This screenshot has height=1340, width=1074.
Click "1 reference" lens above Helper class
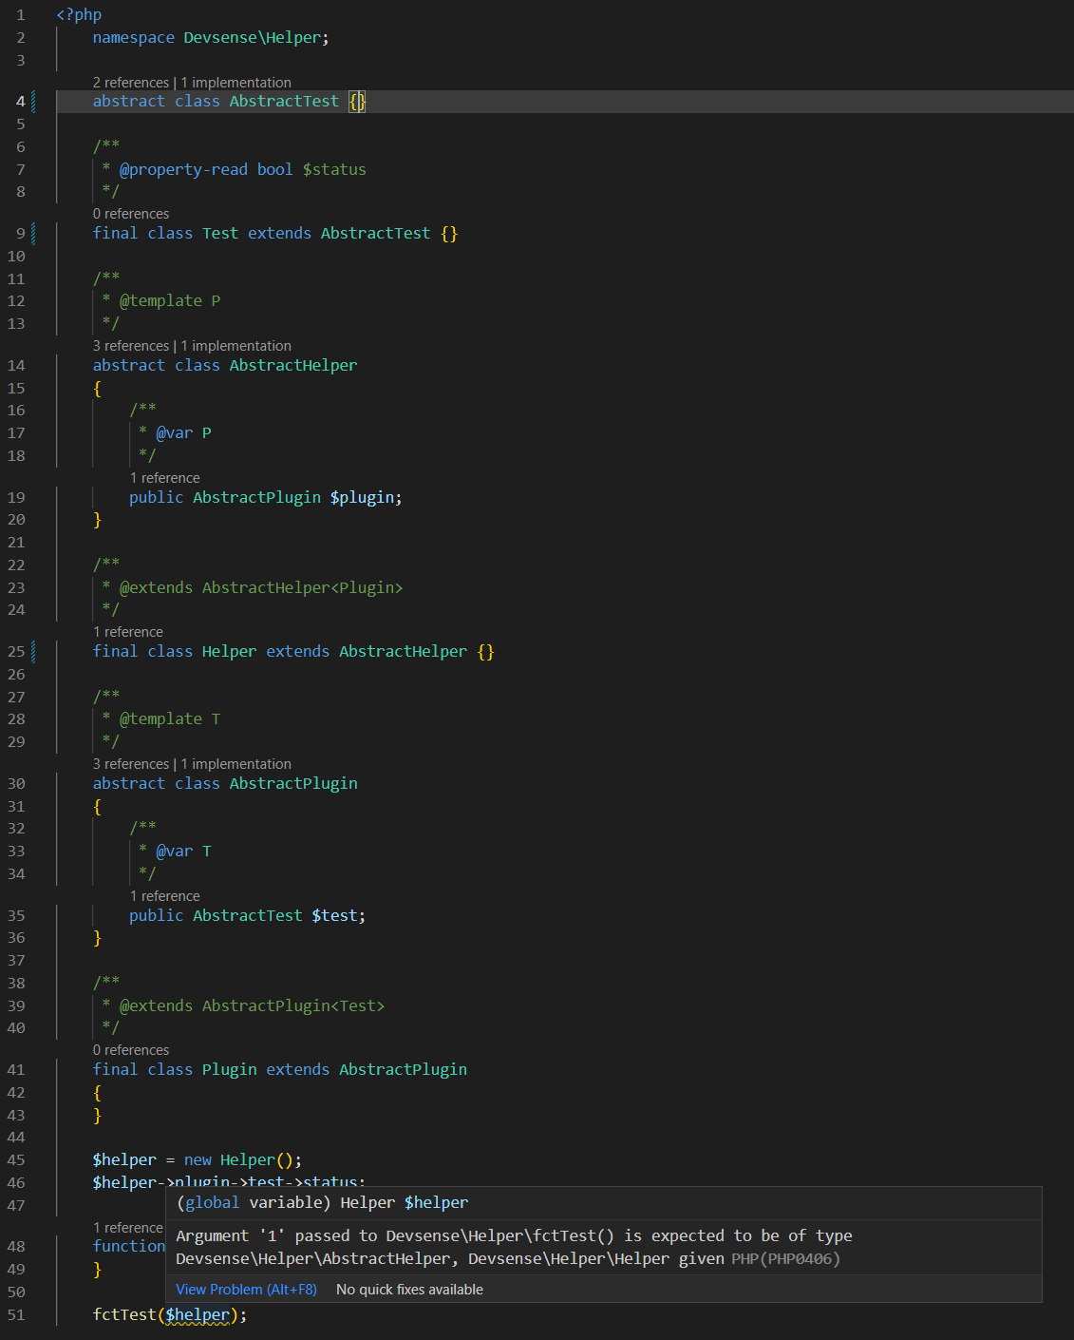pyautogui.click(x=128, y=632)
